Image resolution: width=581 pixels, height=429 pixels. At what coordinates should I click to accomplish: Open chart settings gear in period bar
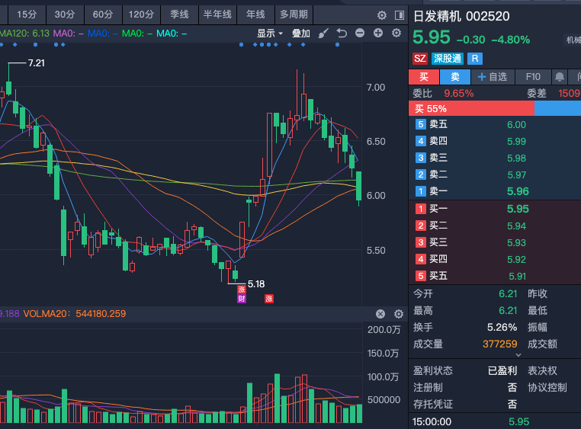(382, 15)
